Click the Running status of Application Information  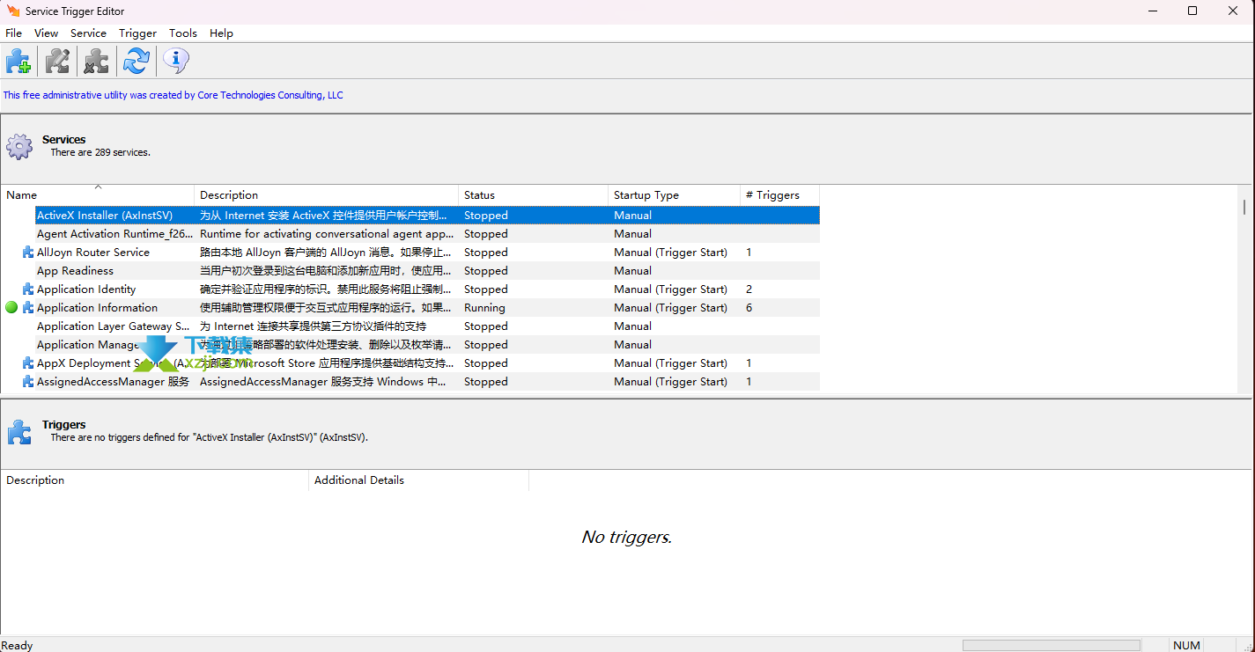pos(484,308)
